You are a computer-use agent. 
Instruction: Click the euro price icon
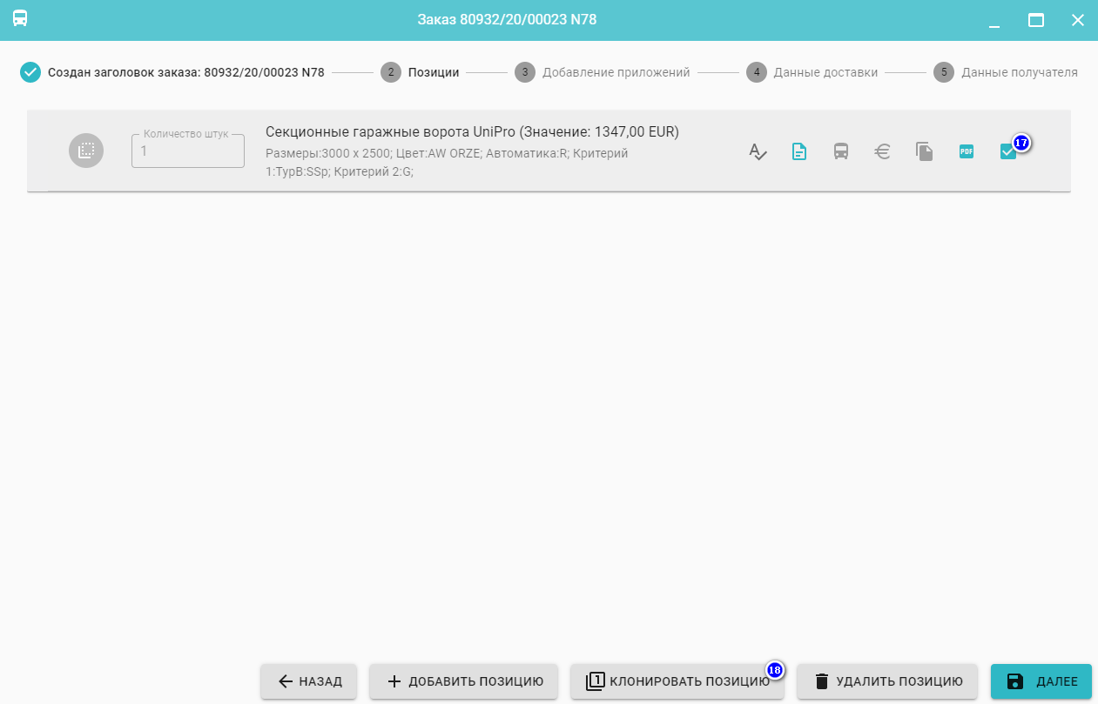(882, 151)
